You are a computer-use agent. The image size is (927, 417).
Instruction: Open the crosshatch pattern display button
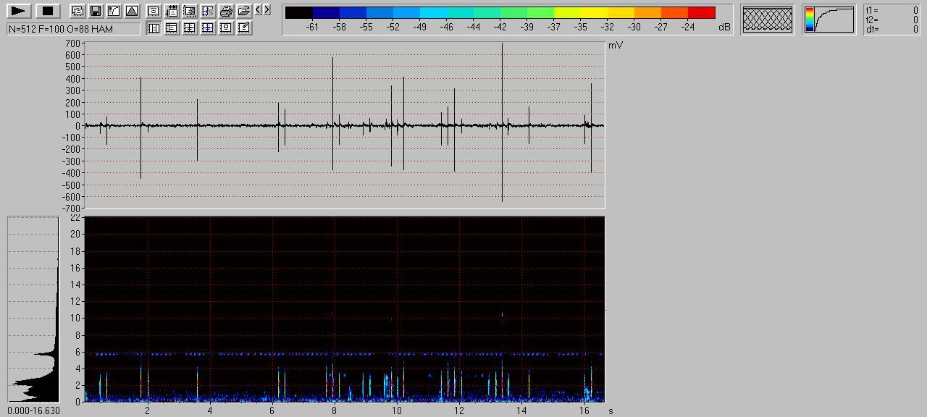768,20
